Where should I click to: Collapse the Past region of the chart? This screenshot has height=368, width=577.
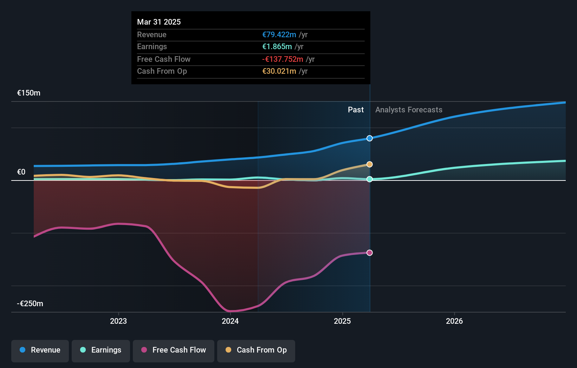356,110
